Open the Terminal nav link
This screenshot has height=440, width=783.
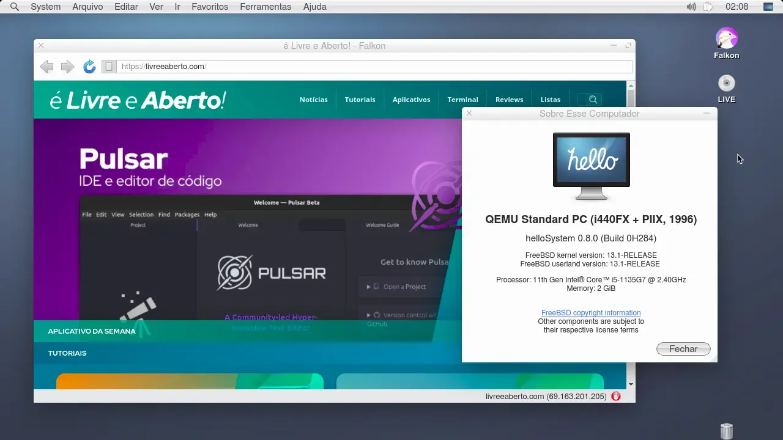click(462, 100)
